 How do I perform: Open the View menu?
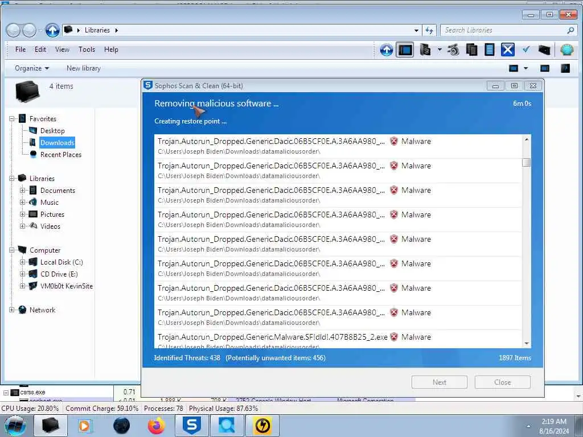[x=62, y=50]
